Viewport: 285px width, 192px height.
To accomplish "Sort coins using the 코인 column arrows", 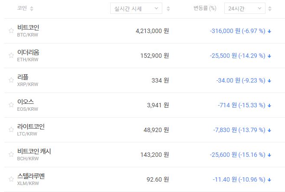I will (32, 9).
